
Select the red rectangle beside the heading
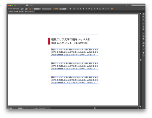(x=49, y=41)
